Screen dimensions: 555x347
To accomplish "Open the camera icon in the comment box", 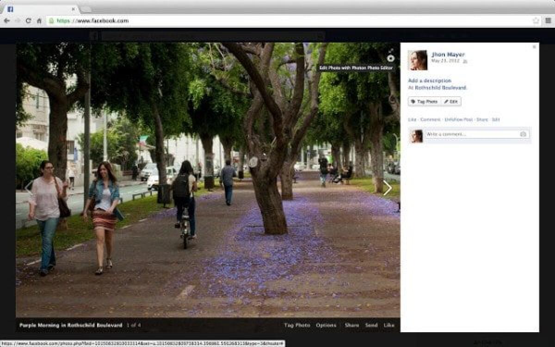I will tap(523, 134).
